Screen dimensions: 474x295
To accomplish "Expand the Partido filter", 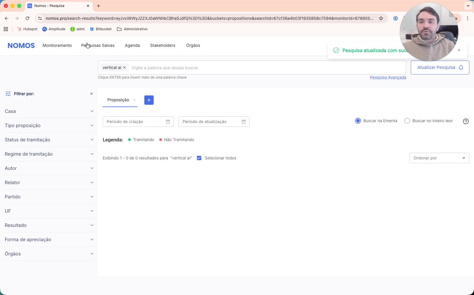I will point(50,197).
